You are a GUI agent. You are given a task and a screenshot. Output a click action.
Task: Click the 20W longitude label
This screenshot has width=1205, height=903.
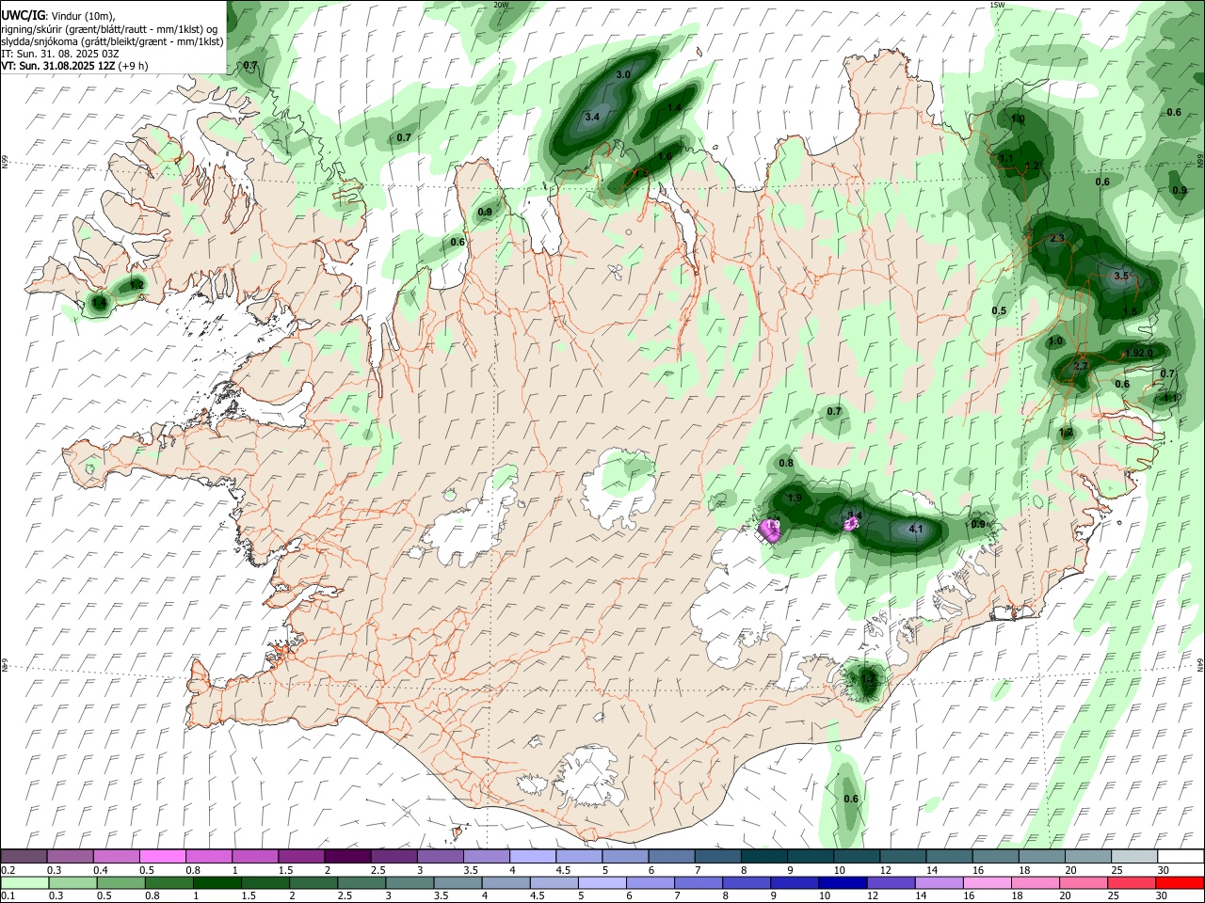coord(501,5)
